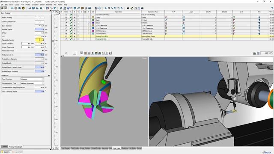Viewport: 274px width, 154px height.
Task: Open the Cross Section tab
Action: 85,148
